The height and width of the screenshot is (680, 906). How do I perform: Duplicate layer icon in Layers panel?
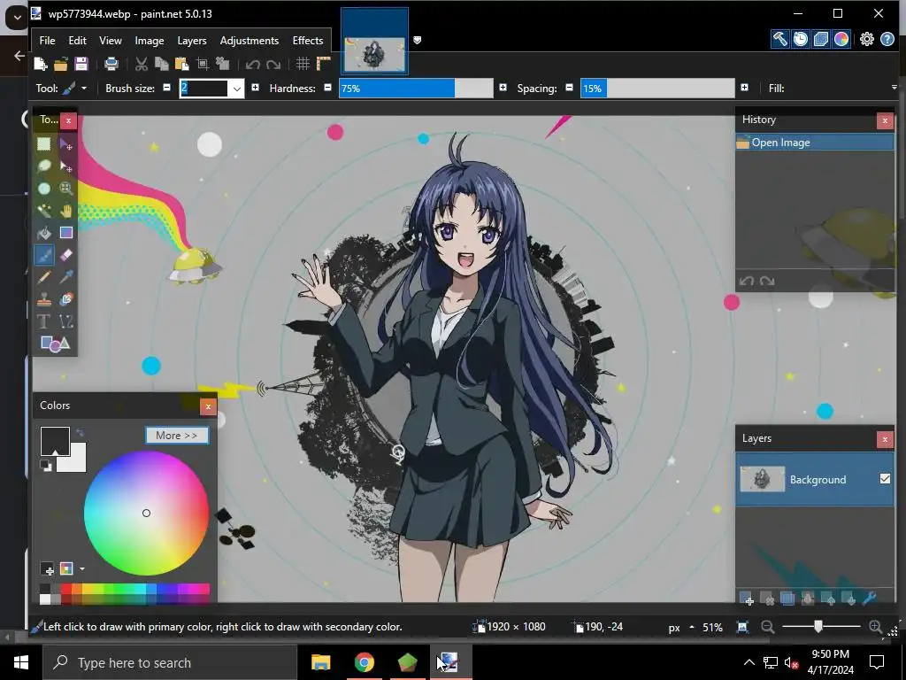click(787, 599)
